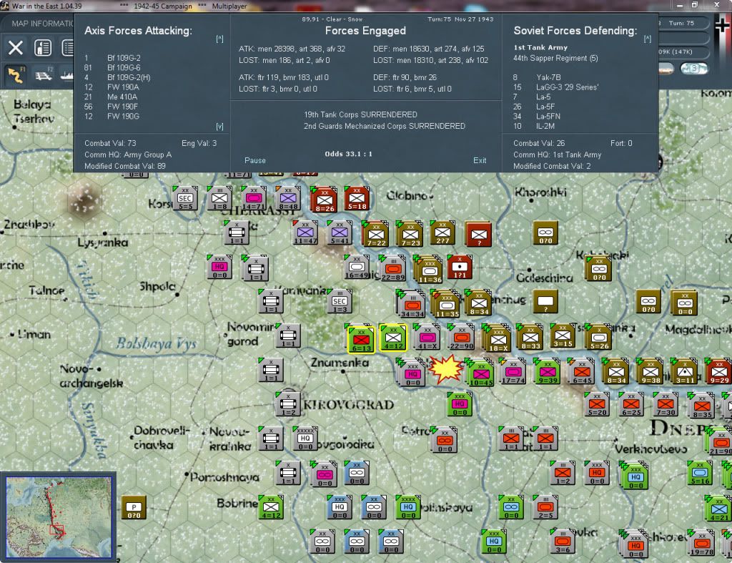
Task: Select the 7=22 tan infantry unit
Action: (x=376, y=234)
